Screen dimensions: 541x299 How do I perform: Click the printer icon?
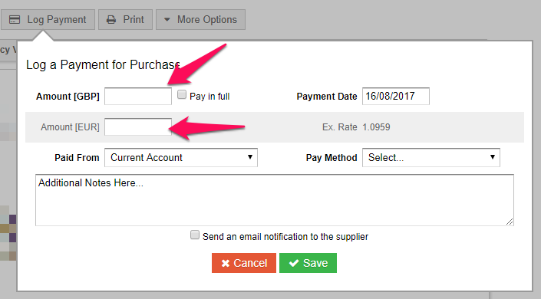click(111, 20)
